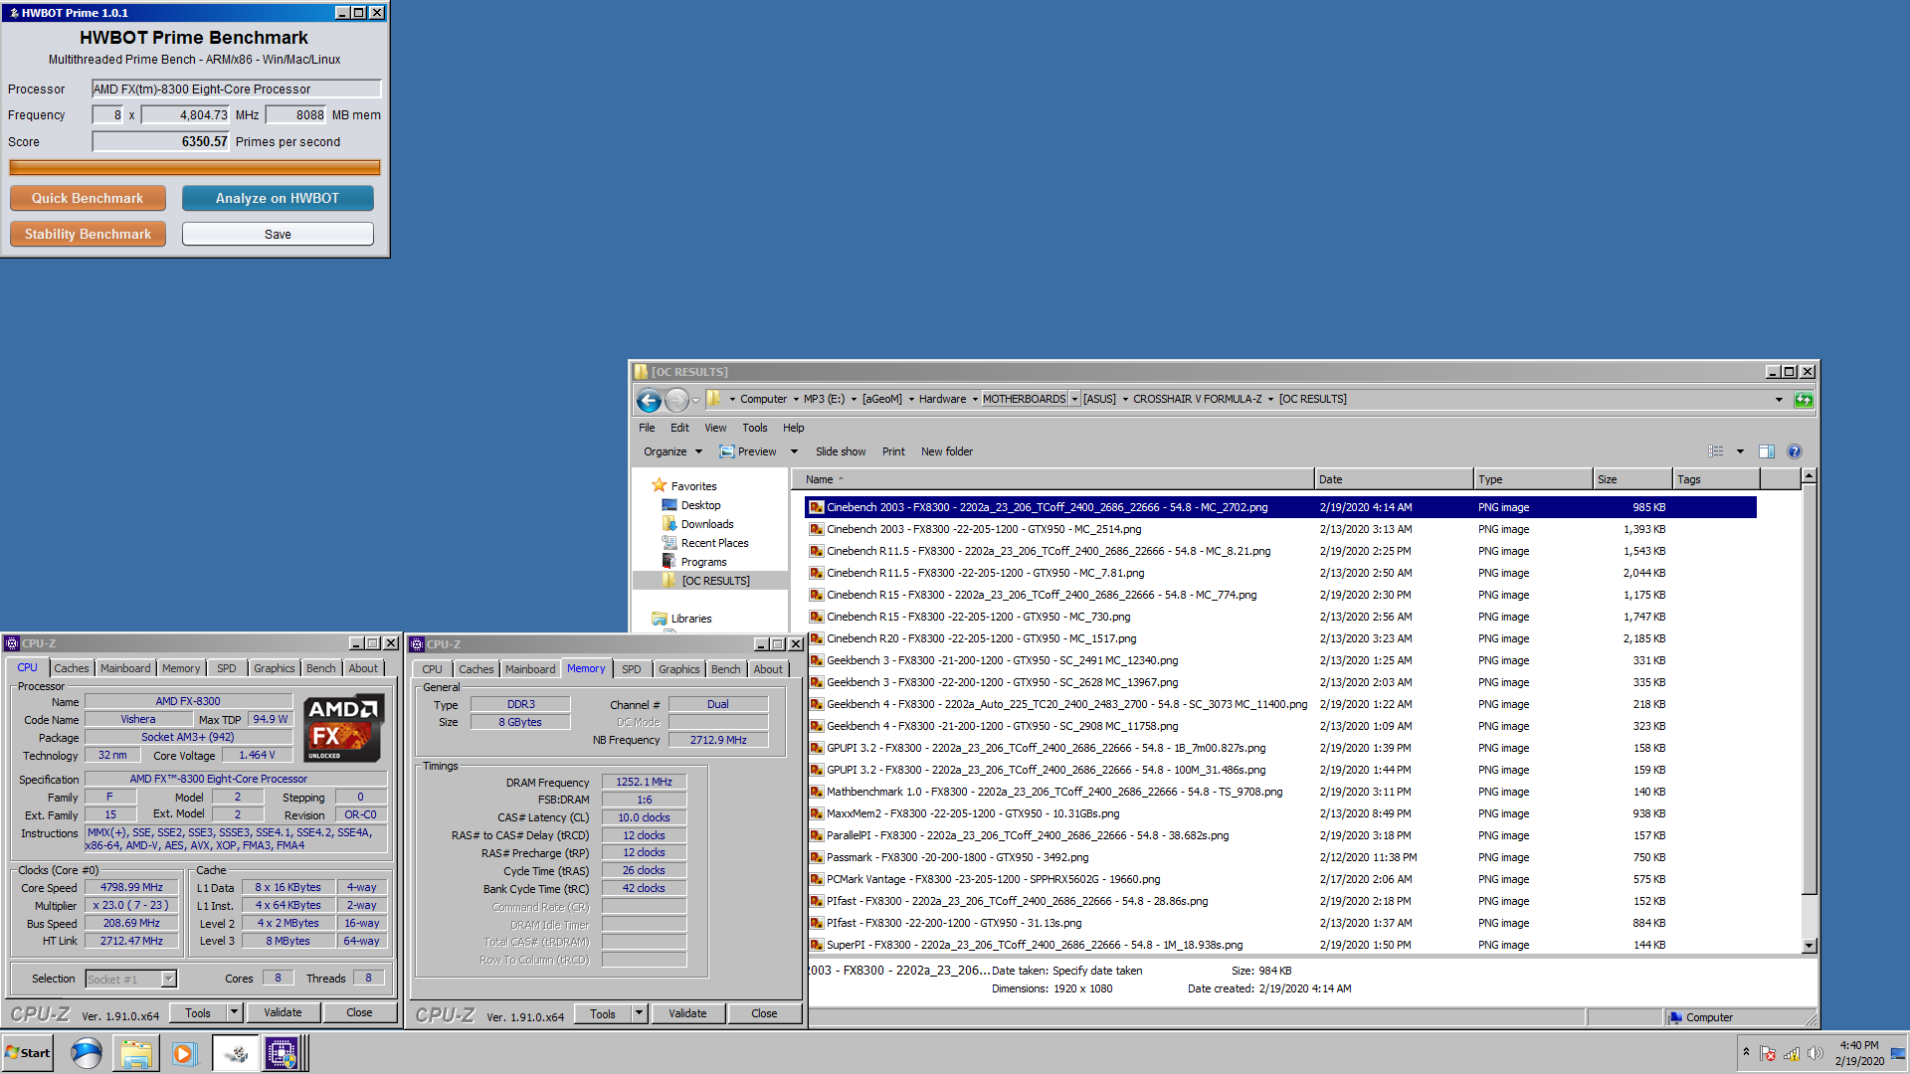Click the HWBOT Score value field

coord(161,142)
